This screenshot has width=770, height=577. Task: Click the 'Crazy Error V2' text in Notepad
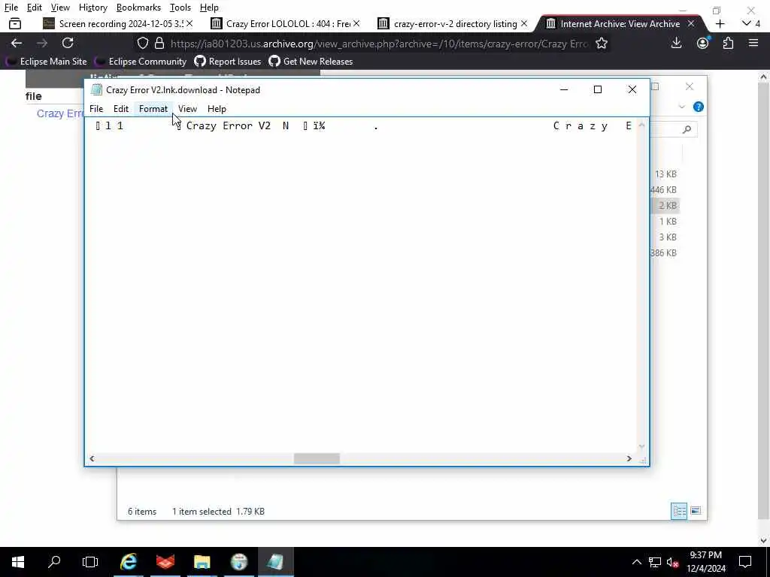pyautogui.click(x=229, y=125)
